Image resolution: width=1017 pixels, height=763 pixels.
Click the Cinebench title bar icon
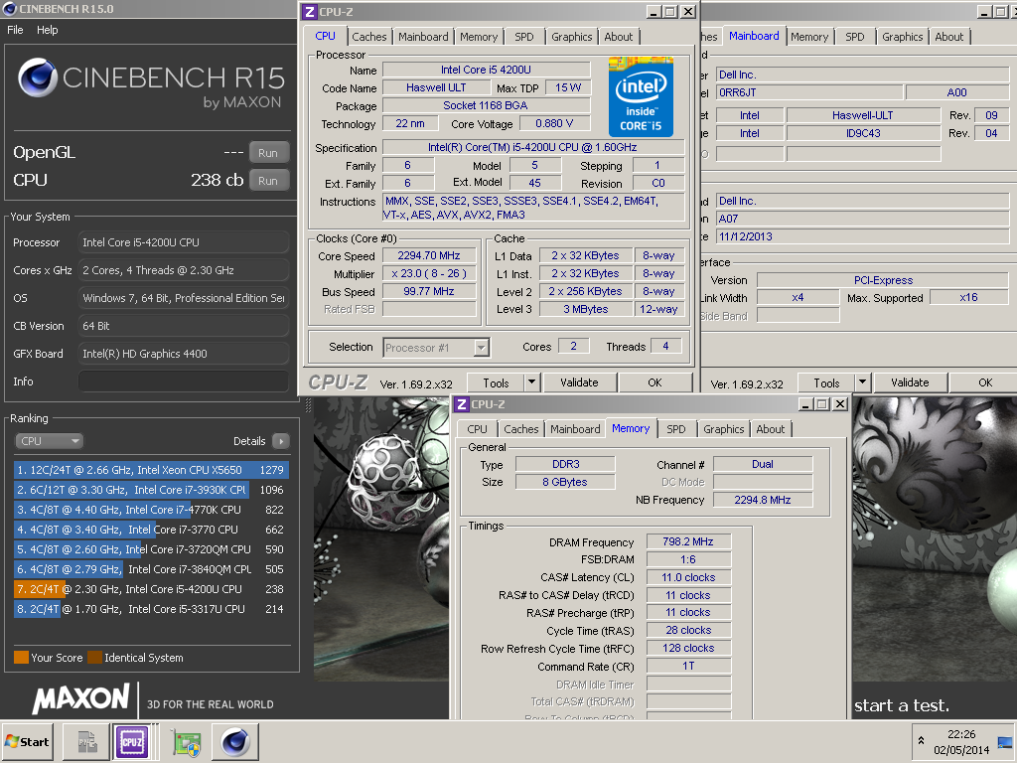pos(10,8)
